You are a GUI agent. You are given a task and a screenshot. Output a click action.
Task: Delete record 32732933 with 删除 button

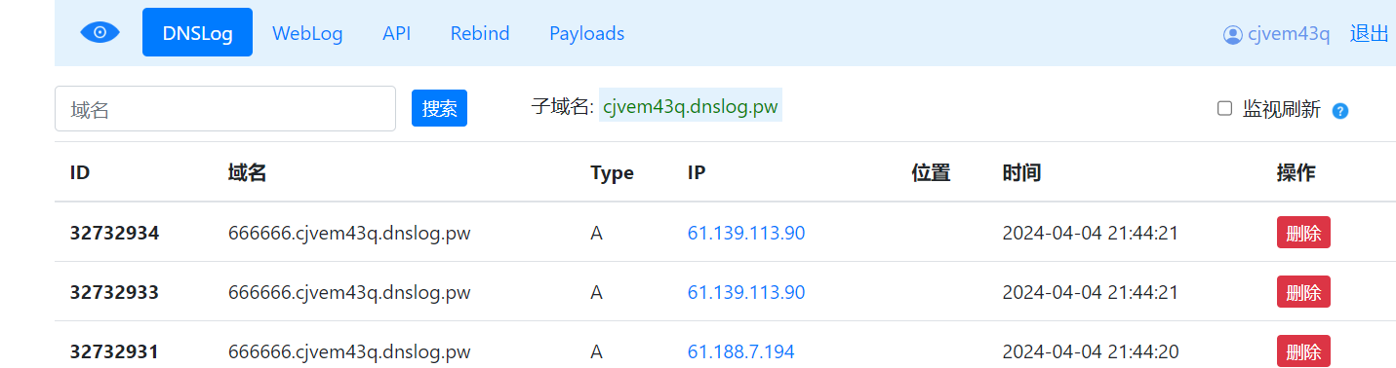[x=1303, y=292]
